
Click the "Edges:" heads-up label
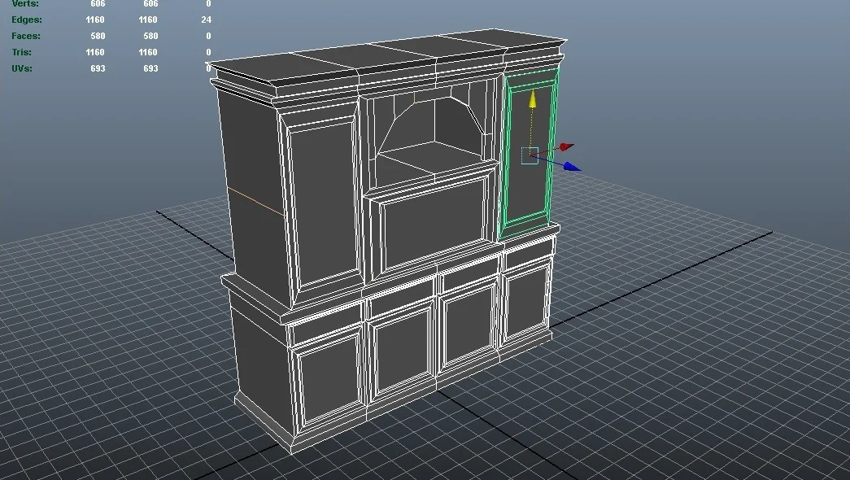(x=27, y=20)
